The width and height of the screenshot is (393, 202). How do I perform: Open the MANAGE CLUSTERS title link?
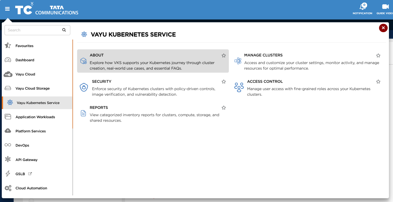(x=263, y=55)
